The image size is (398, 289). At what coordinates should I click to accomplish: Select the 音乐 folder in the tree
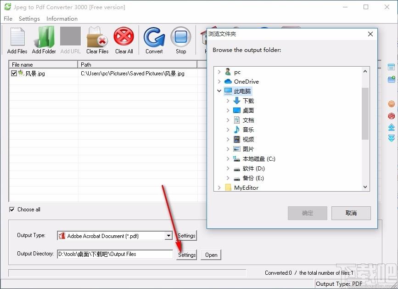(243, 130)
